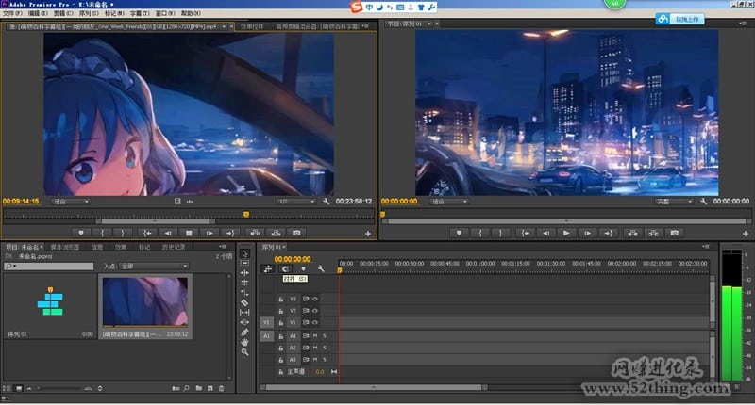The width and height of the screenshot is (755, 405).
Task: Export frame from Program monitor camera icon
Action: (x=674, y=233)
